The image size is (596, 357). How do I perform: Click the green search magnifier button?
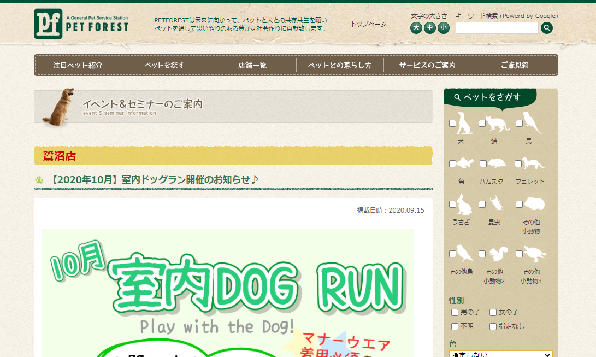coord(547,28)
